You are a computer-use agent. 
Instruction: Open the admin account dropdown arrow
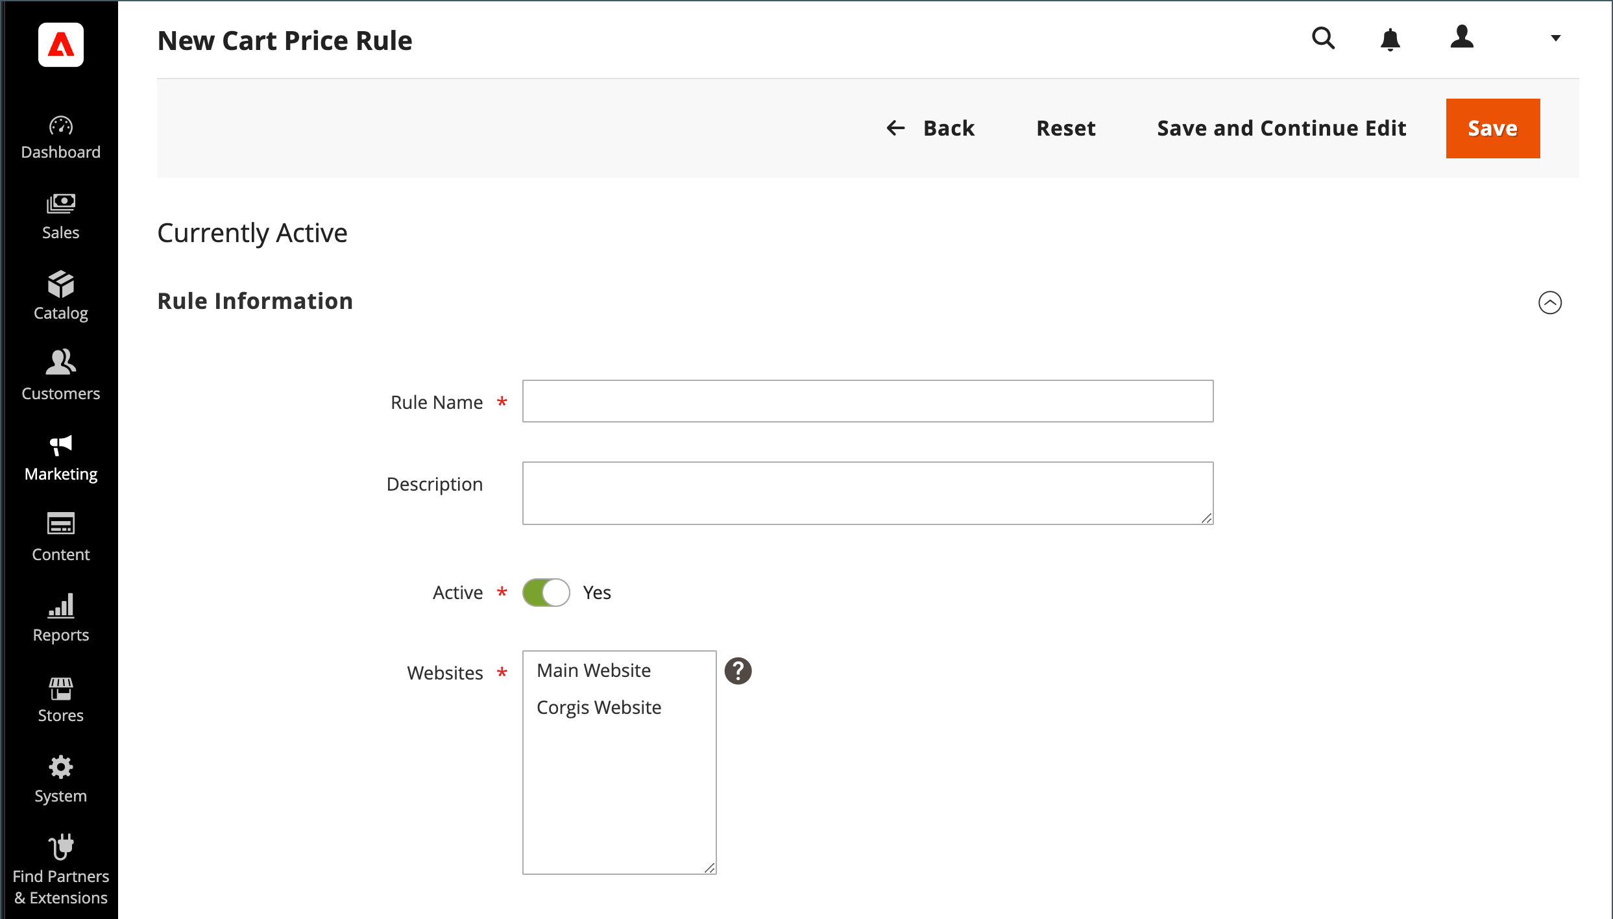click(1555, 38)
